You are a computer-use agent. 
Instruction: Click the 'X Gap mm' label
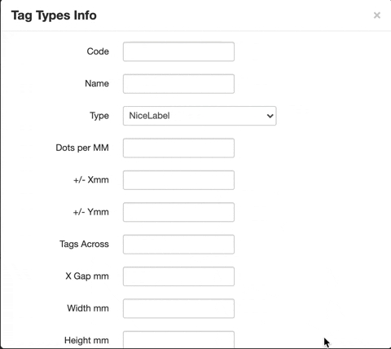[87, 276]
